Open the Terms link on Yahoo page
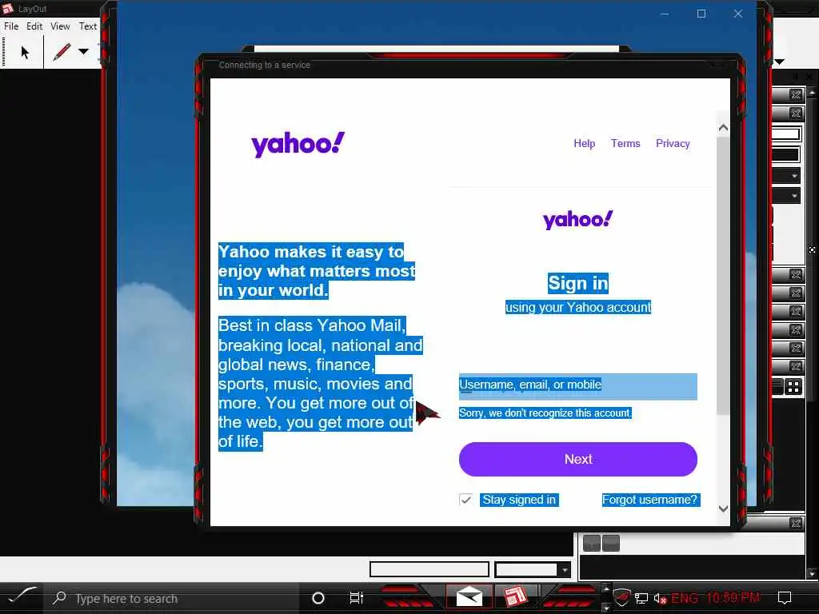The height and width of the screenshot is (614, 819). (x=625, y=144)
